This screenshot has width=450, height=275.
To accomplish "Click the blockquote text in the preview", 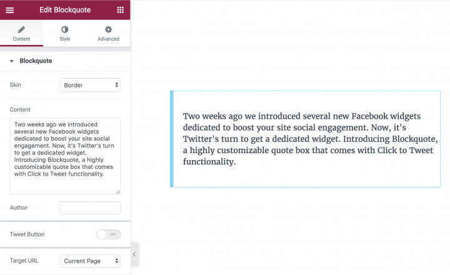I will coord(310,139).
